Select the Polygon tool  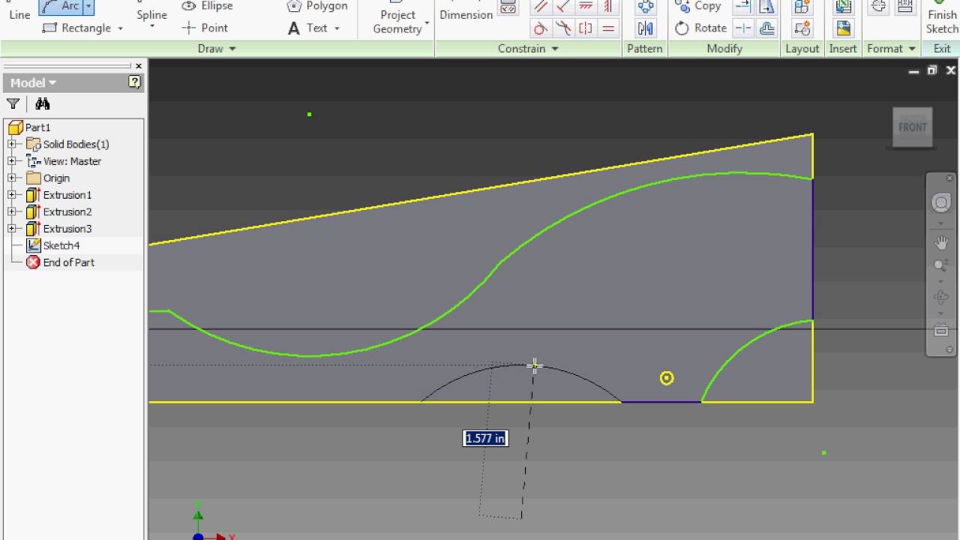pos(317,6)
